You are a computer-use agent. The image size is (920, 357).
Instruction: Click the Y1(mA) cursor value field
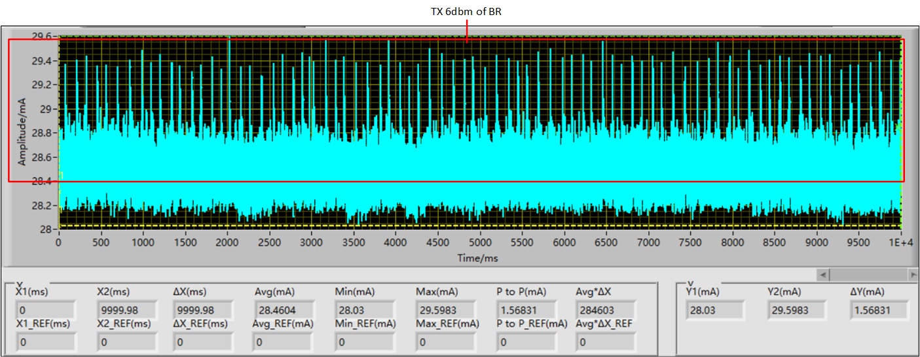point(714,310)
